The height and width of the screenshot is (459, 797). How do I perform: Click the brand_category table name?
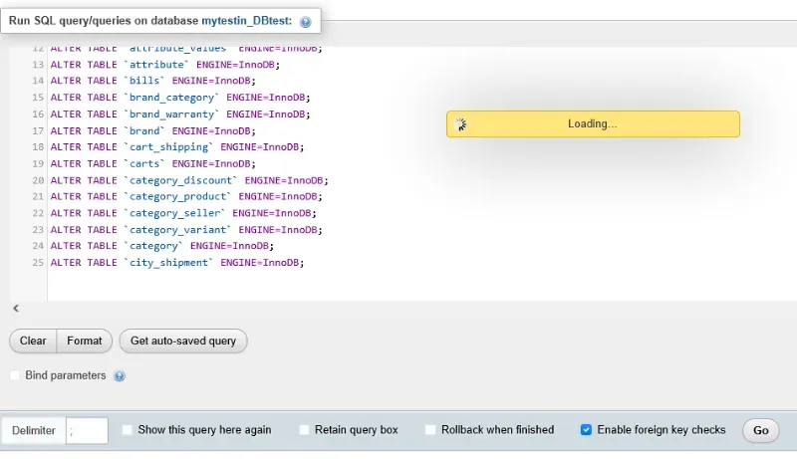171,98
